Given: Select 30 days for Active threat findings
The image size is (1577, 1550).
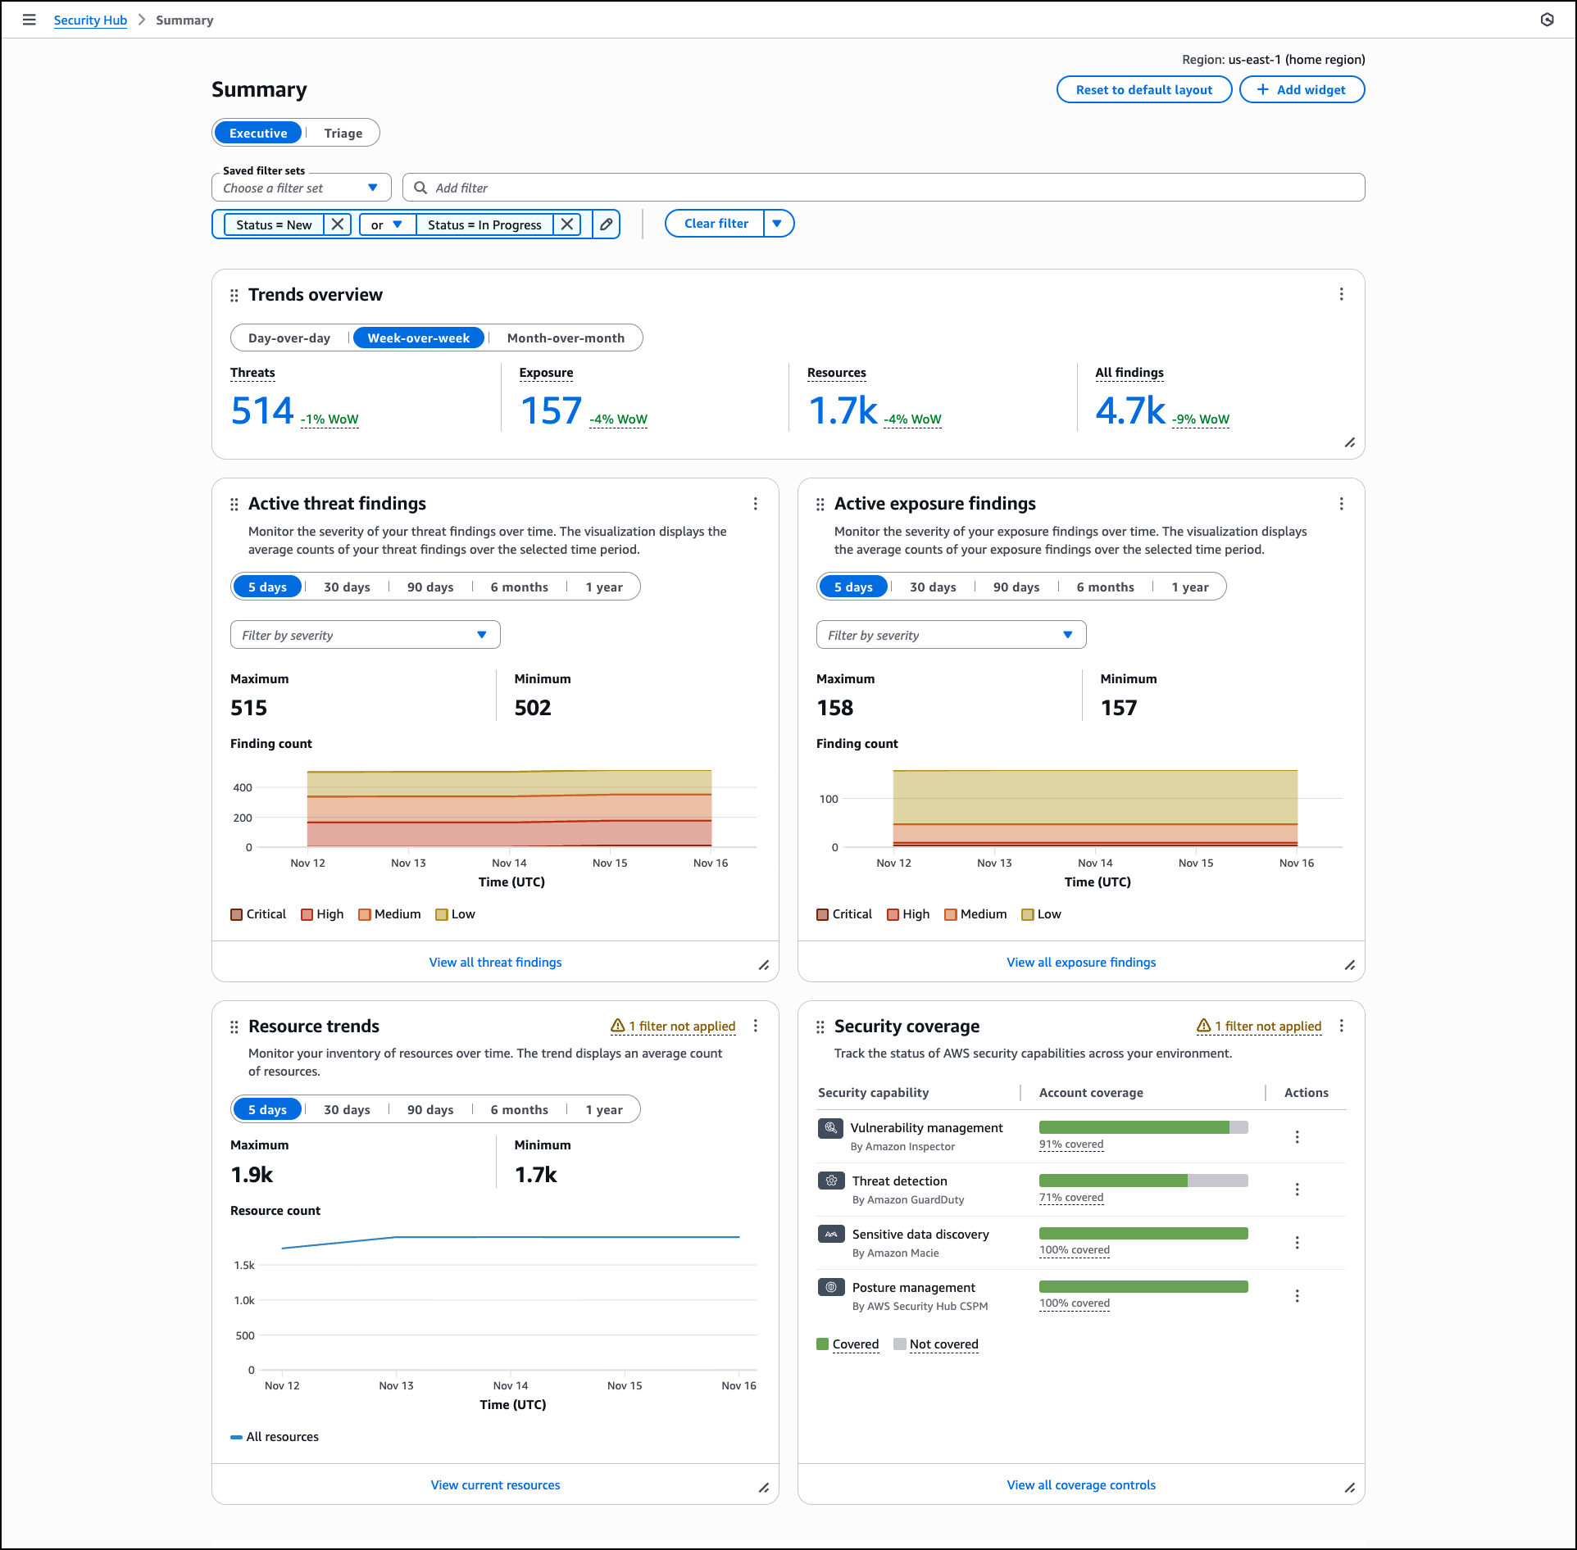Looking at the screenshot, I should tap(346, 587).
